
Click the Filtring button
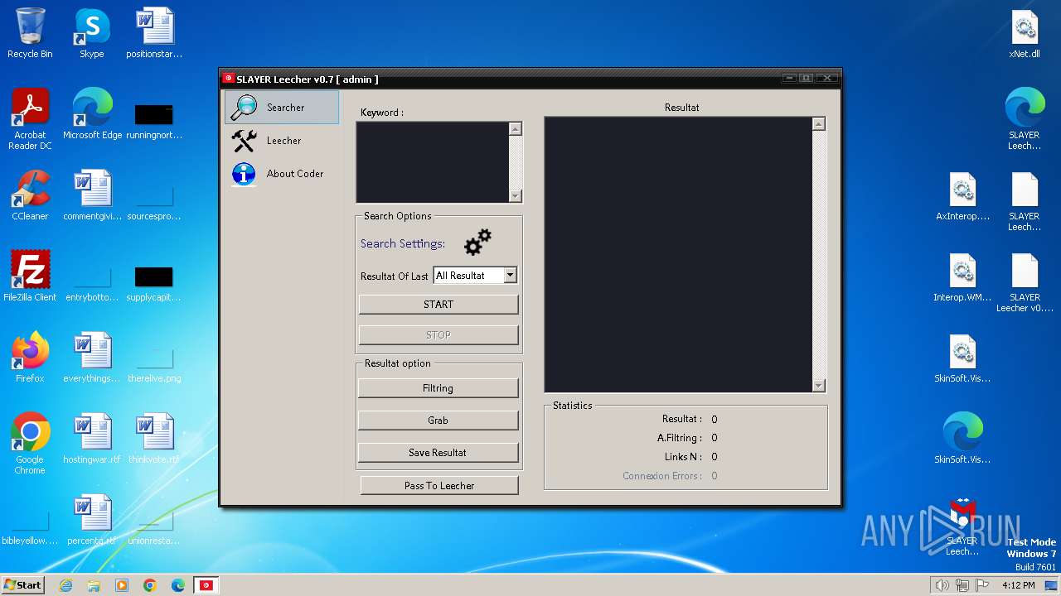[438, 388]
